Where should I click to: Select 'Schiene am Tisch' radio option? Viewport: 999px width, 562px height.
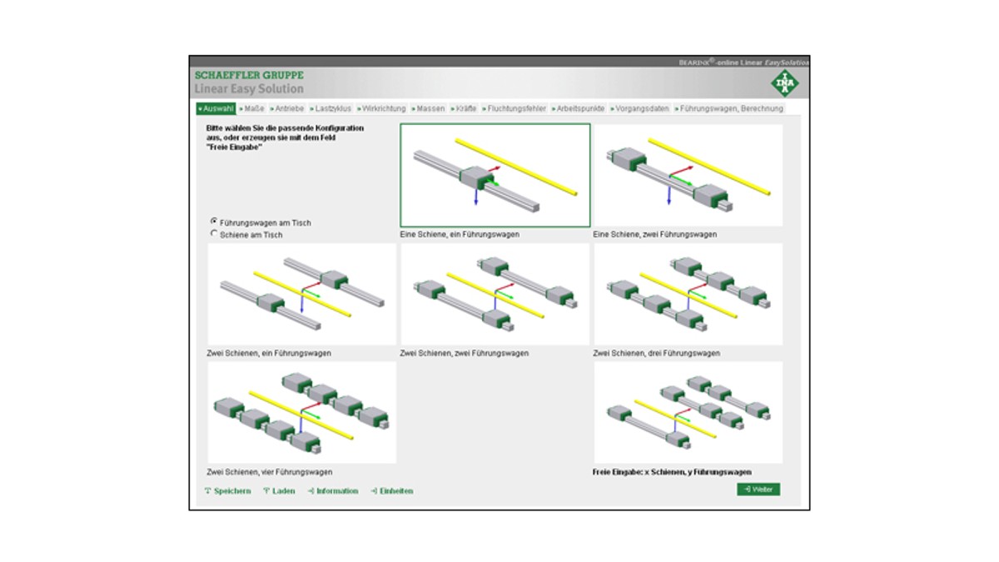point(215,234)
